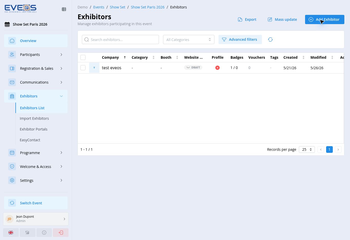Collapse the sidebar with the panel icon
350x240 pixels.
64,9
